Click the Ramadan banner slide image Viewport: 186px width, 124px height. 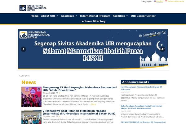tap(93, 49)
